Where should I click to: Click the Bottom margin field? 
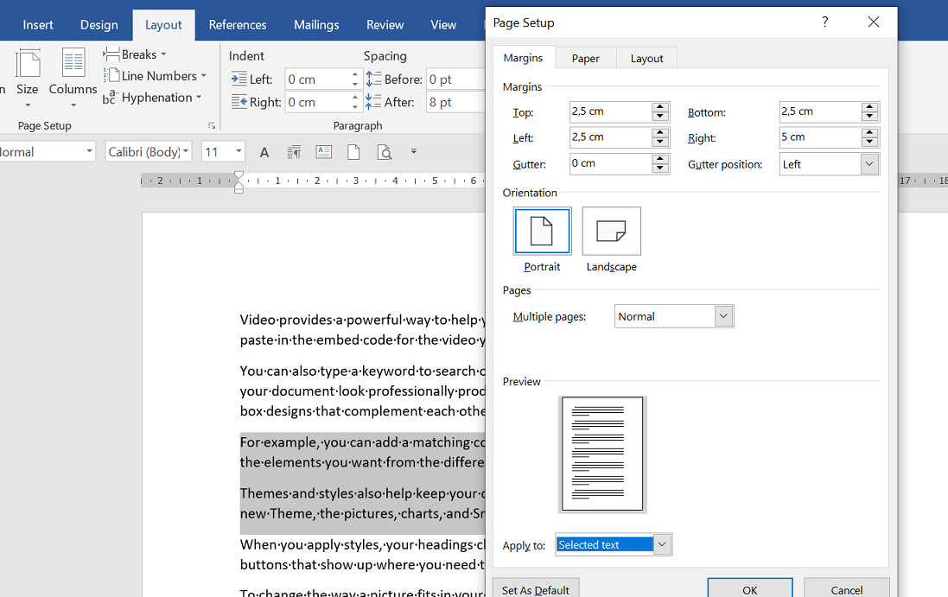coord(820,111)
